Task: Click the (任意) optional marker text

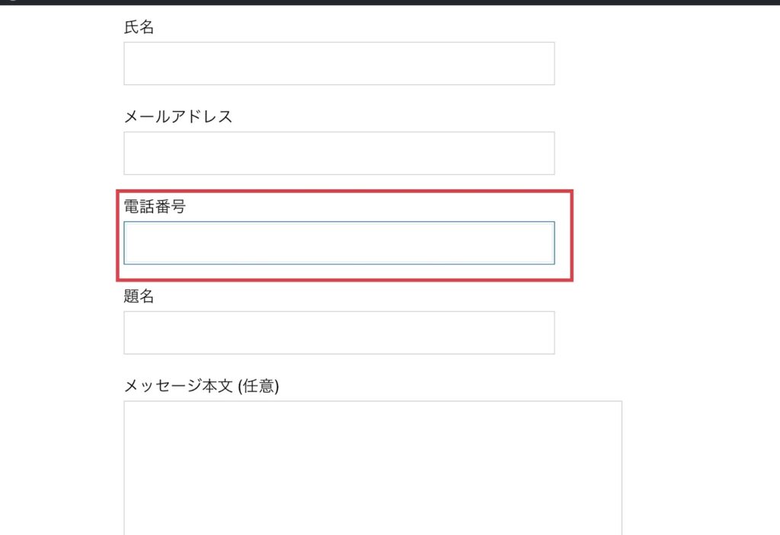Action: (259, 387)
